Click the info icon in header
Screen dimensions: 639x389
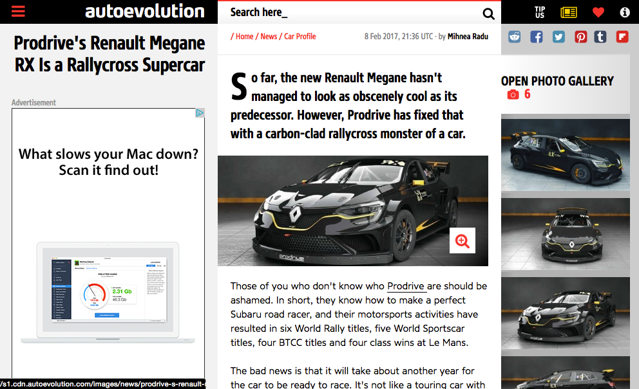pos(624,12)
